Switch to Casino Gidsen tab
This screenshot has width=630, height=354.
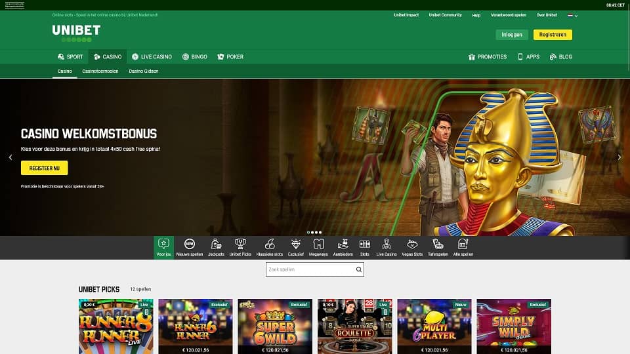pos(144,71)
